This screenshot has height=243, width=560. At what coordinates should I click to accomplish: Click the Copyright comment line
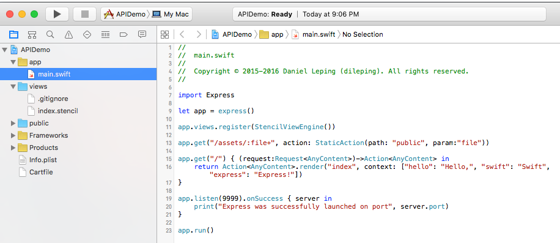pos(323,71)
